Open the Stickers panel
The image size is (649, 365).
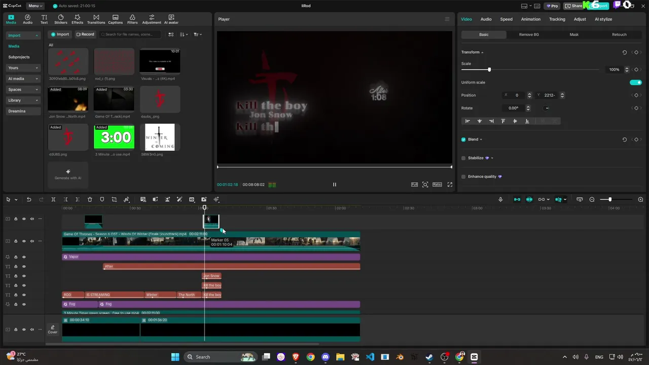point(61,19)
